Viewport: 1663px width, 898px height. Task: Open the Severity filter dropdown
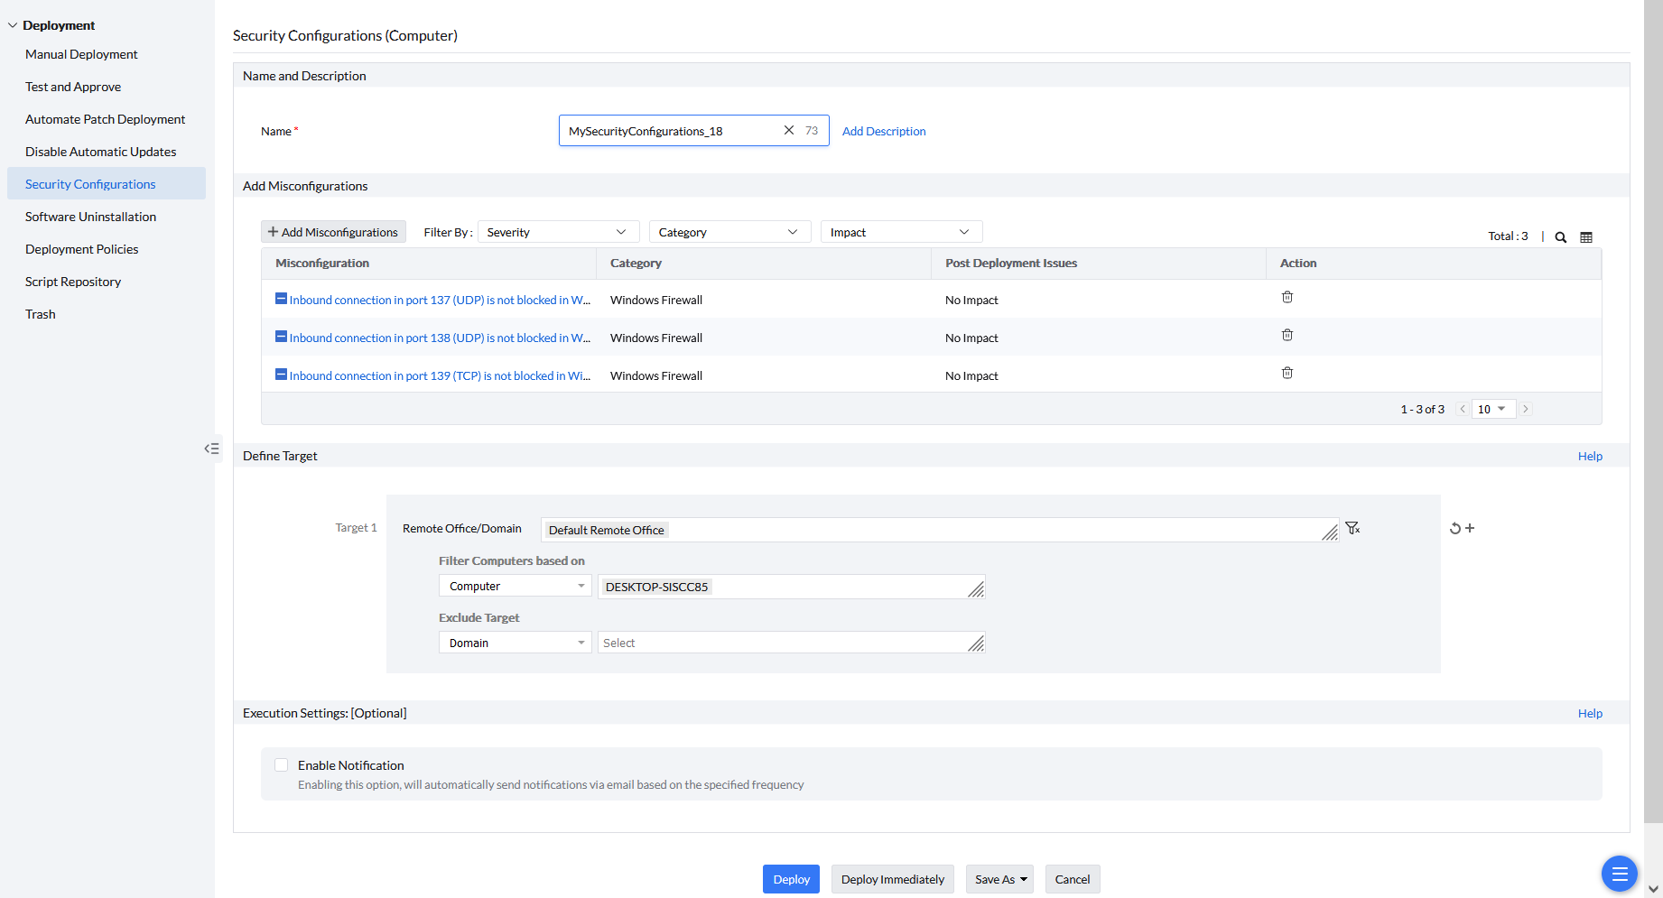coord(557,232)
